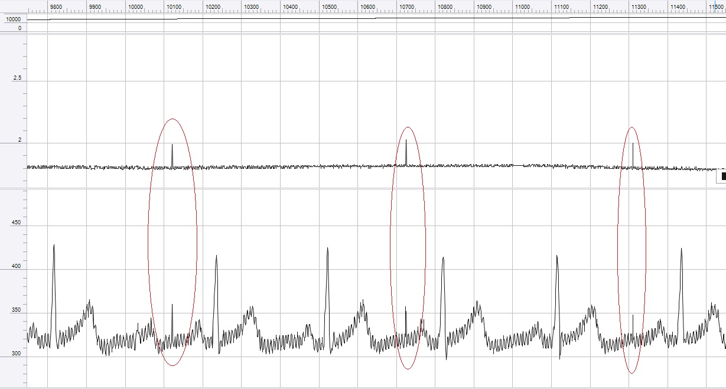Viewport: 726px width, 389px height.
Task: Click the 450 value on the vertical axis
Action: click(17, 223)
